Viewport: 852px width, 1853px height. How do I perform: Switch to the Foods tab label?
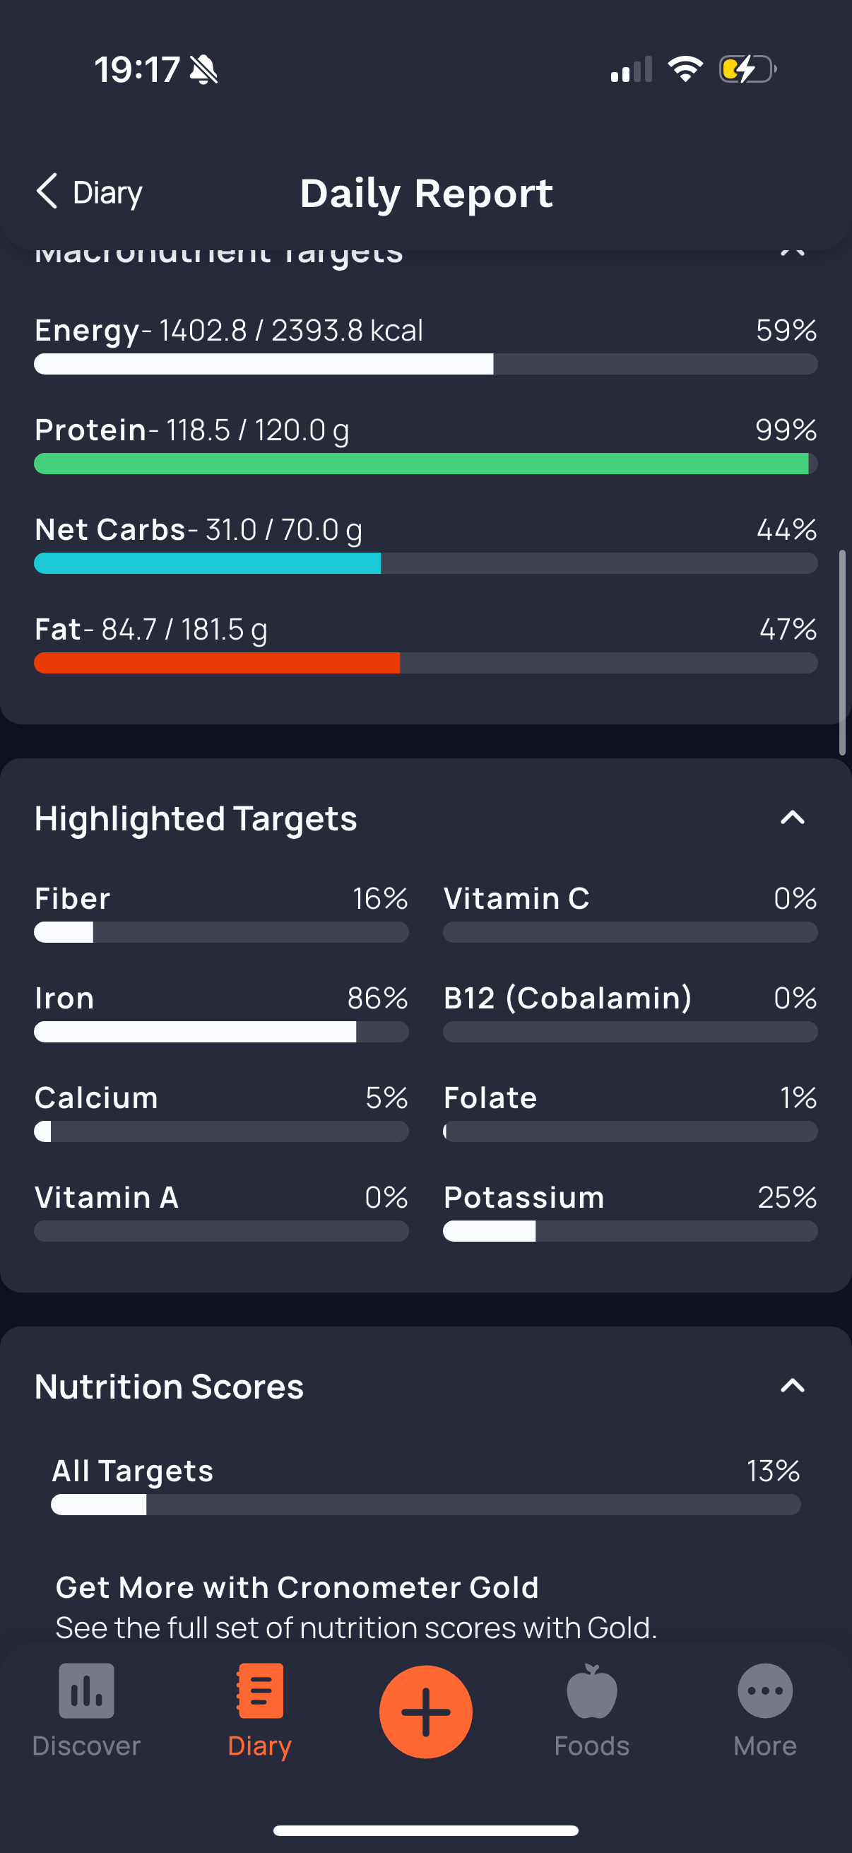591,1746
